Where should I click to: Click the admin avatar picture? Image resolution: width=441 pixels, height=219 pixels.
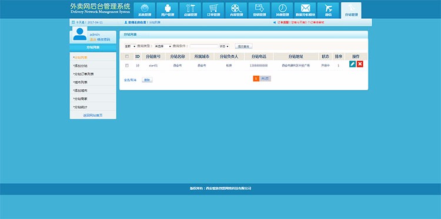point(80,34)
